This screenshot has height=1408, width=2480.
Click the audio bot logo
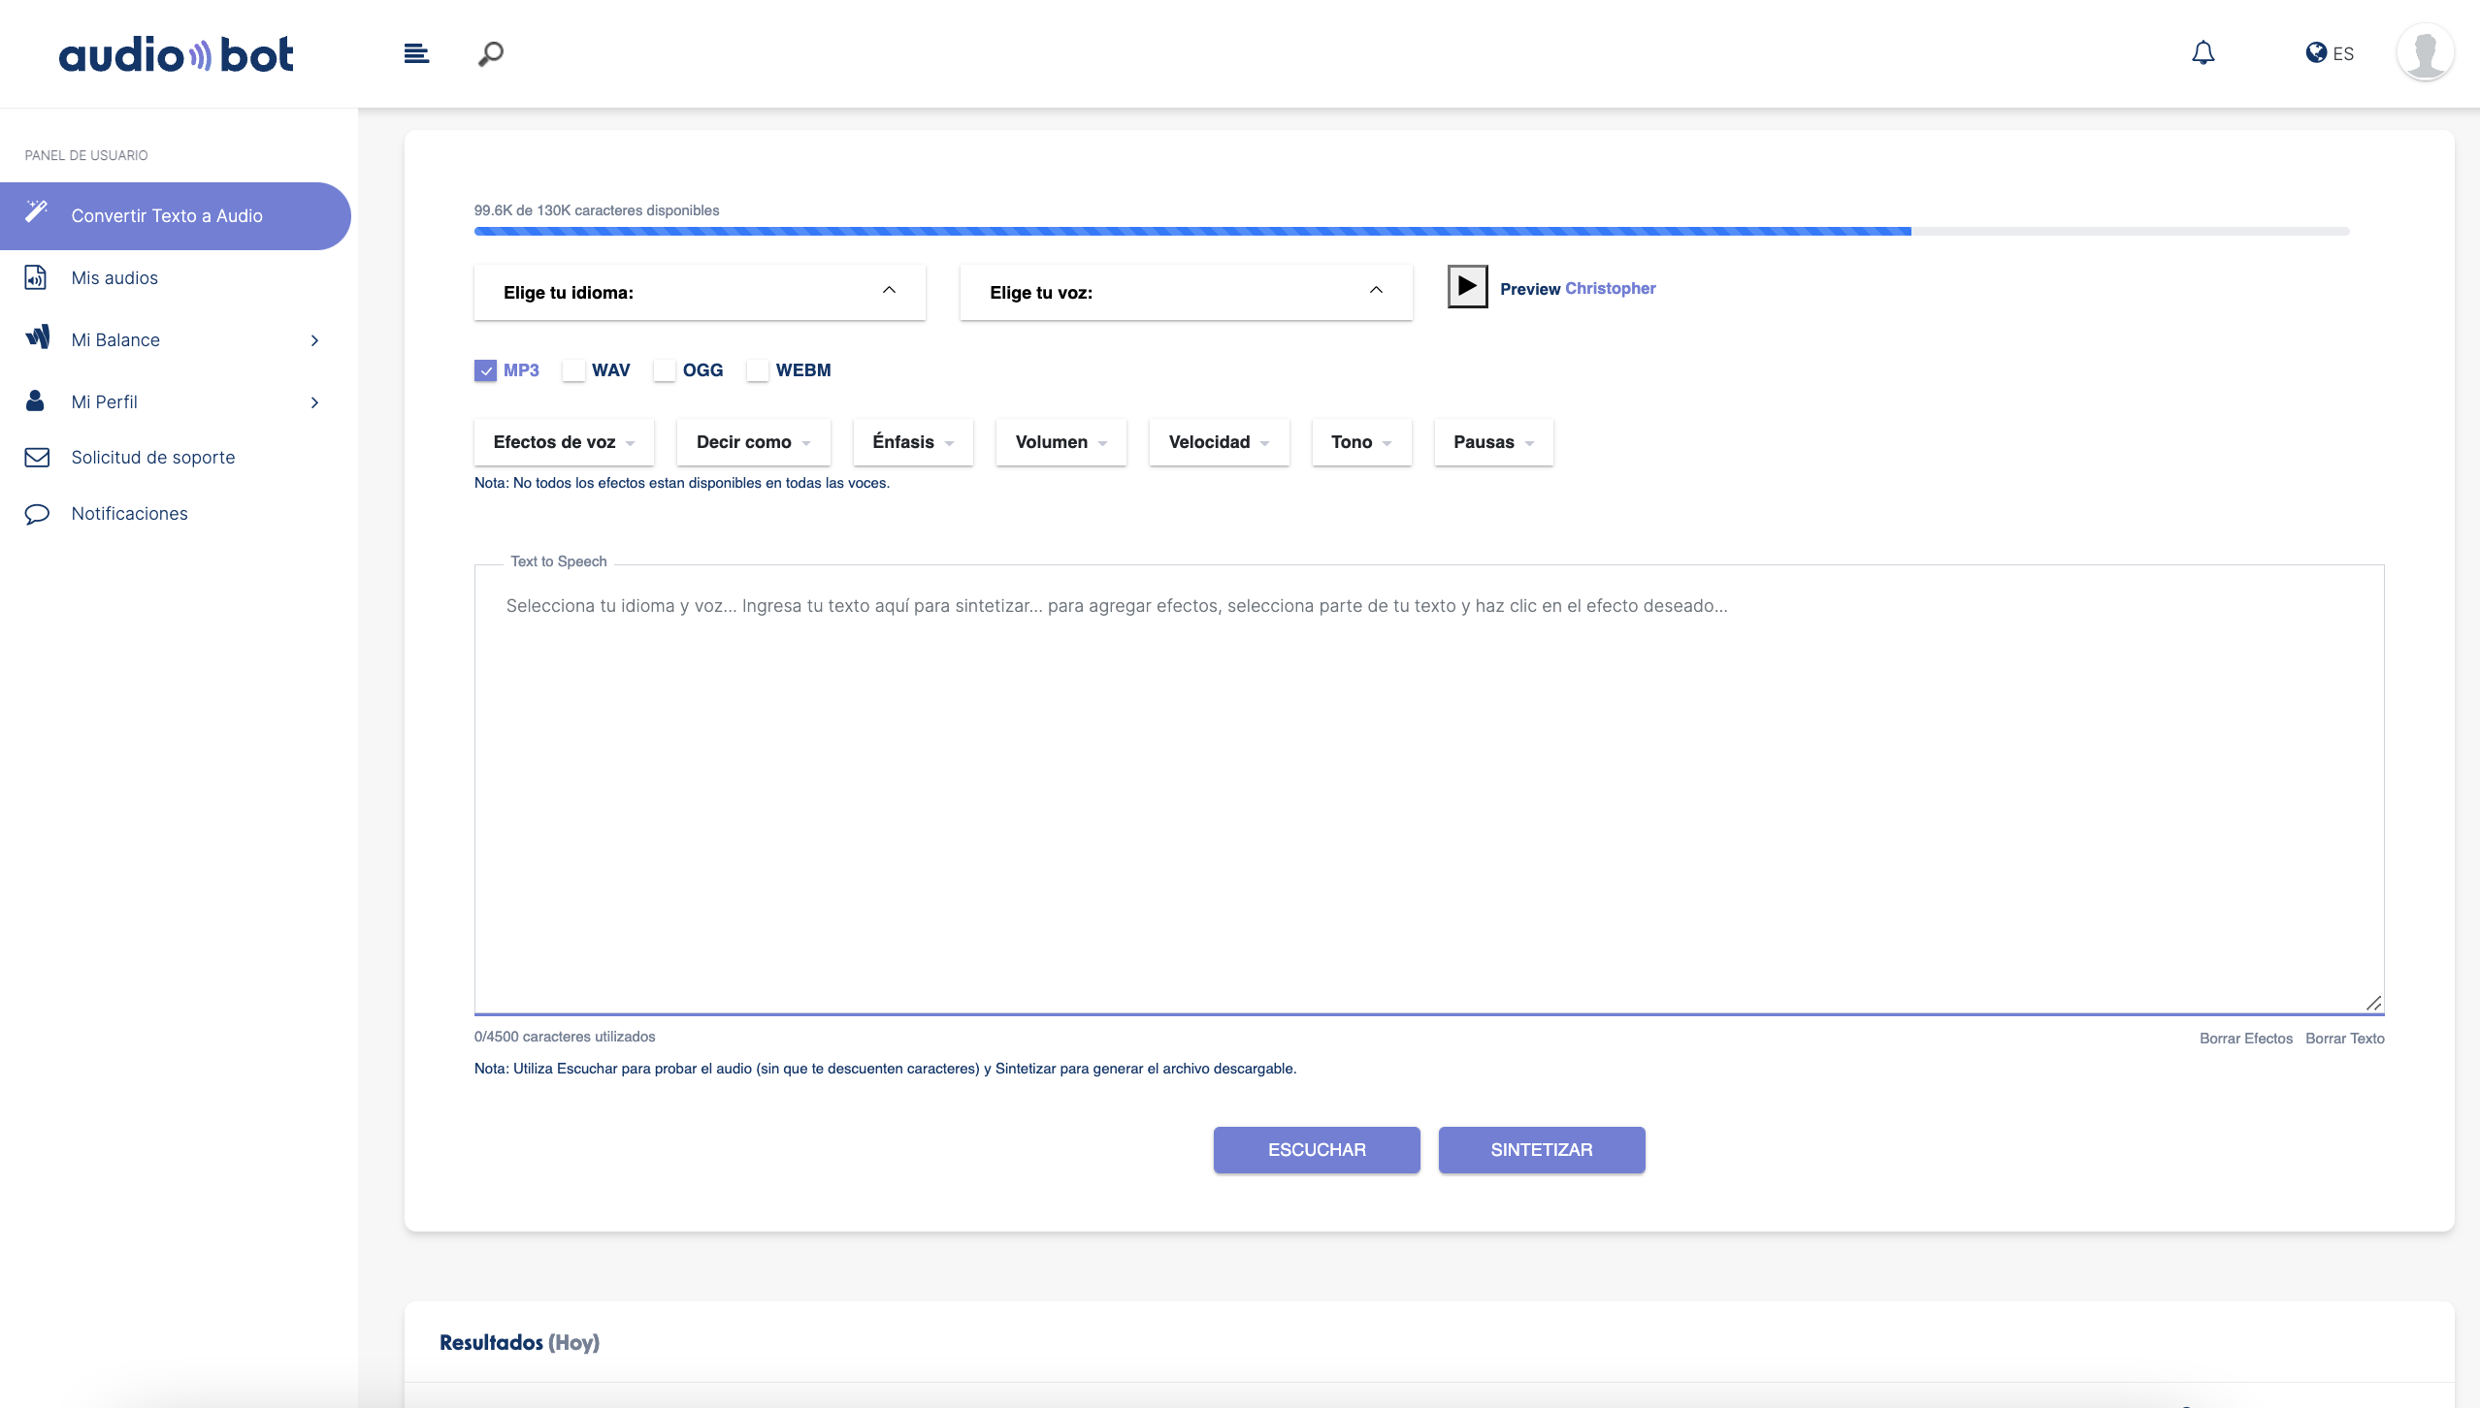pos(176,53)
